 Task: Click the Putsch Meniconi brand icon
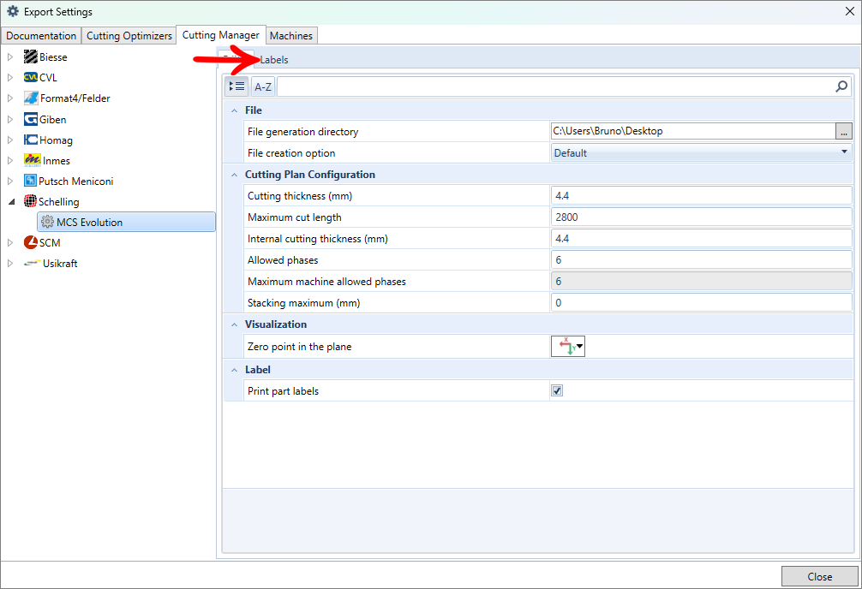(30, 181)
